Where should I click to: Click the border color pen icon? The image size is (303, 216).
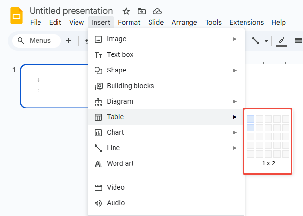click(281, 41)
